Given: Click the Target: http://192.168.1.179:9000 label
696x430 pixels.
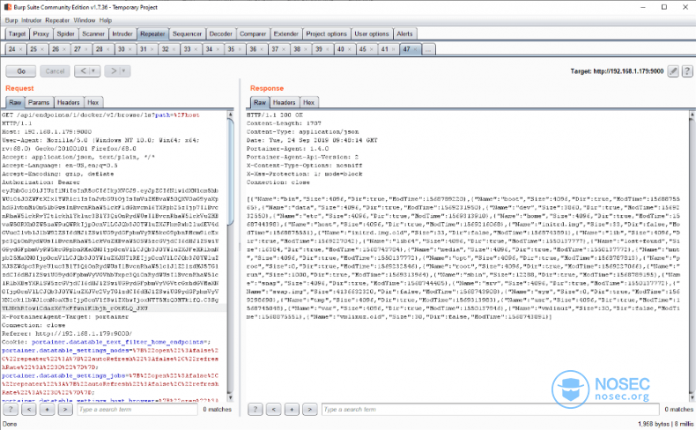Looking at the screenshot, I should (x=617, y=71).
